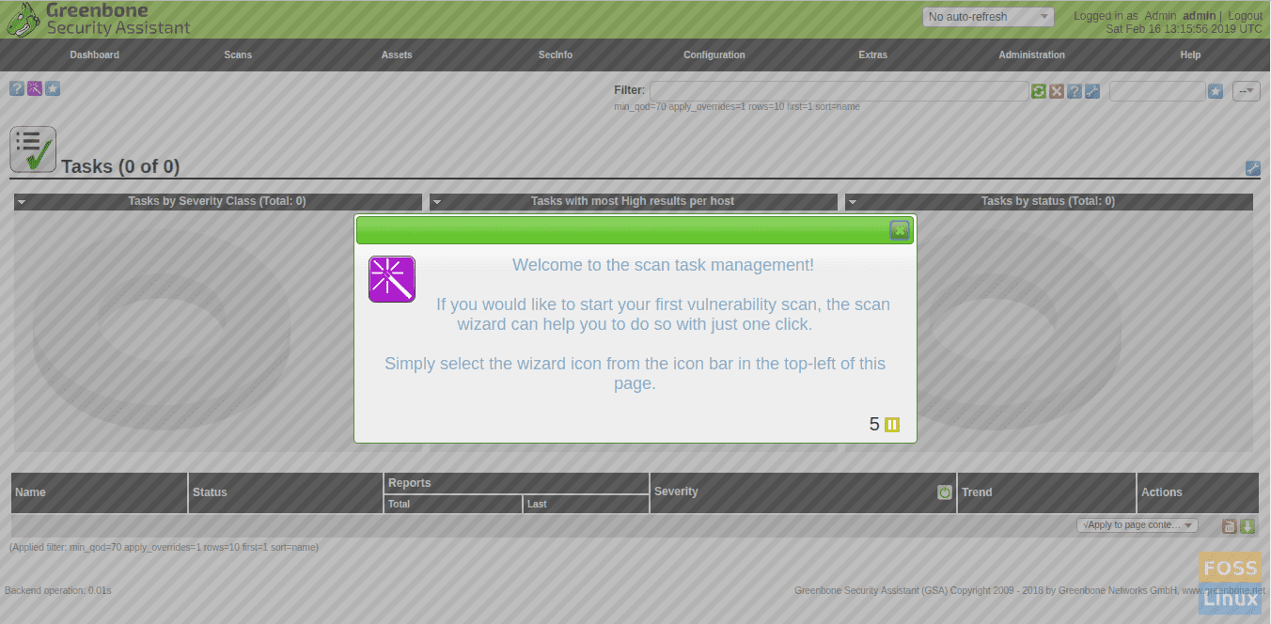
Task: Open dashboard settings wrench beside Tasks heading
Action: [1253, 168]
